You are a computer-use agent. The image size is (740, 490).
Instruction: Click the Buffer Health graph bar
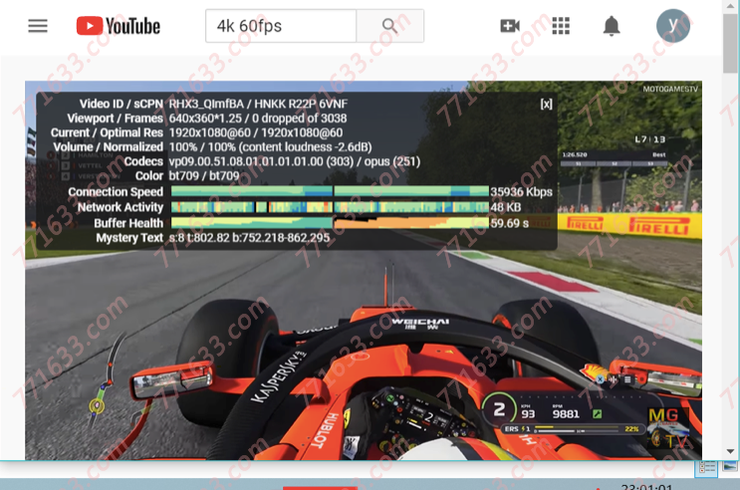[x=330, y=223]
